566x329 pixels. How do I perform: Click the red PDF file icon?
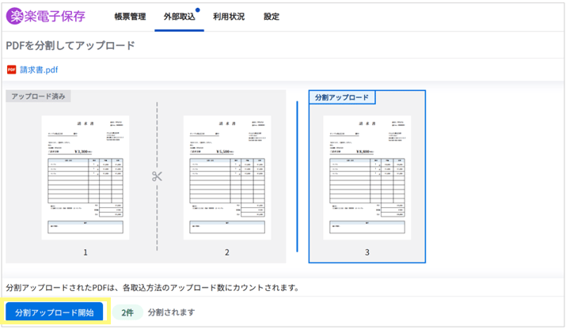[12, 70]
